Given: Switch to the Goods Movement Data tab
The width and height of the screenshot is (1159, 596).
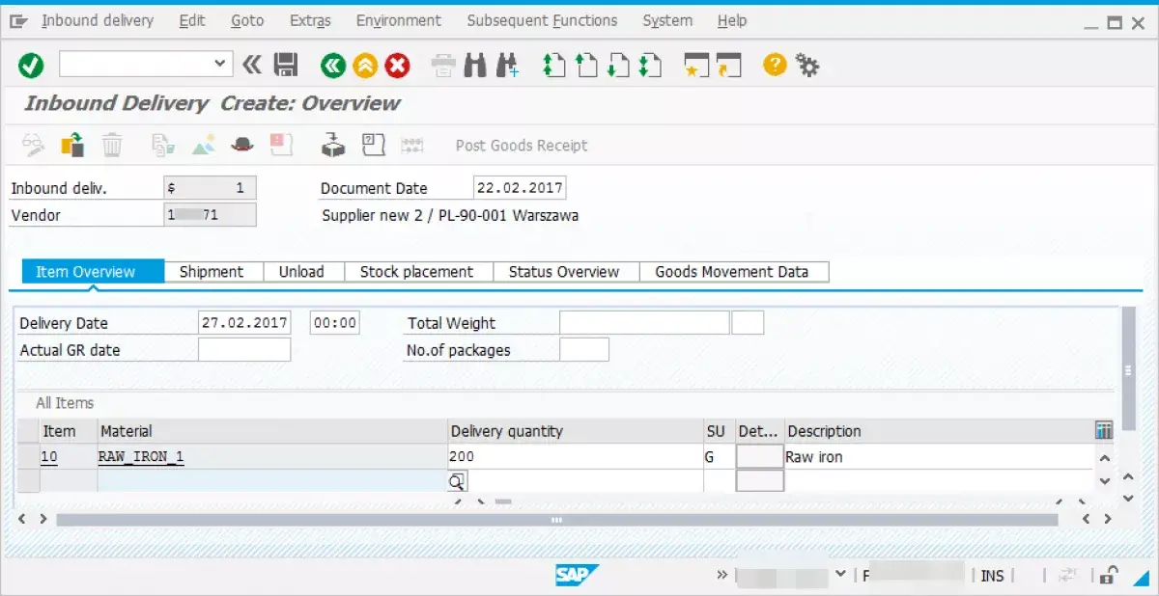Looking at the screenshot, I should (x=732, y=272).
